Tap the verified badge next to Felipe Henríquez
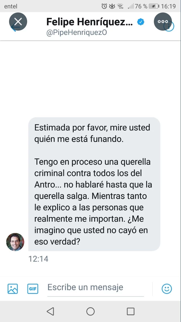The height and width of the screenshot is (322, 181). coord(141,22)
